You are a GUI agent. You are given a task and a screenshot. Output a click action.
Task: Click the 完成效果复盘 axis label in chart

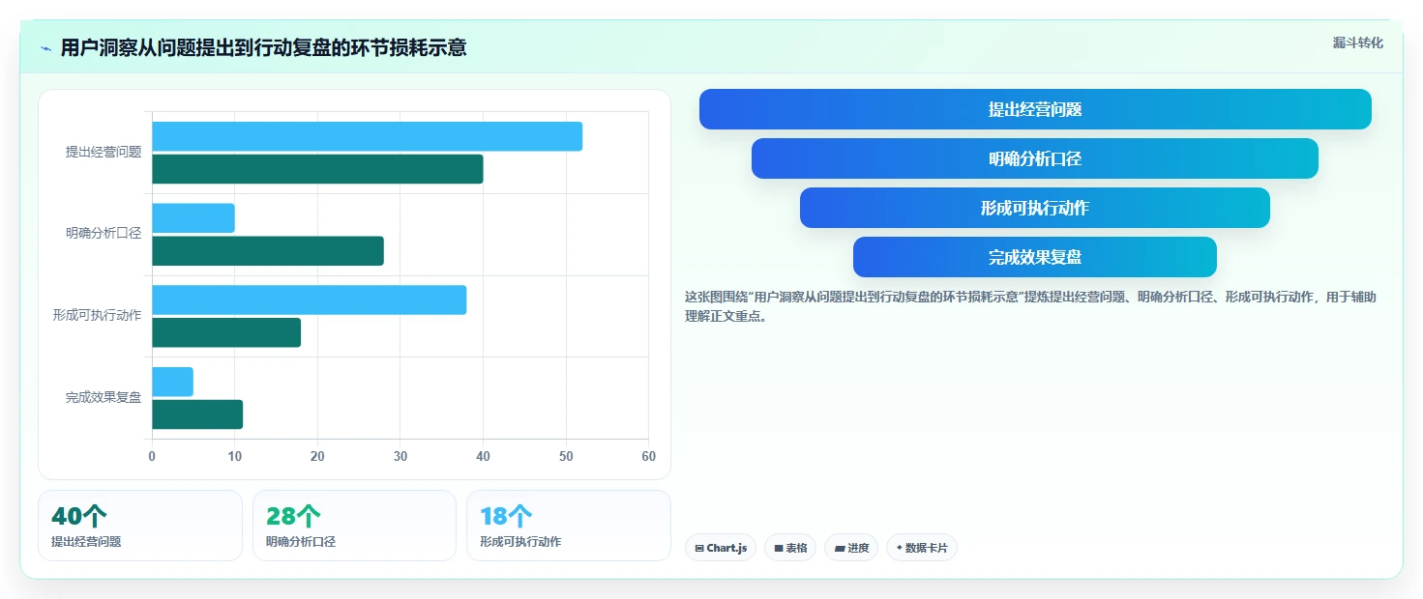click(104, 397)
